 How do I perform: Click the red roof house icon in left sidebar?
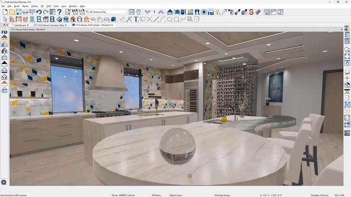[4, 84]
